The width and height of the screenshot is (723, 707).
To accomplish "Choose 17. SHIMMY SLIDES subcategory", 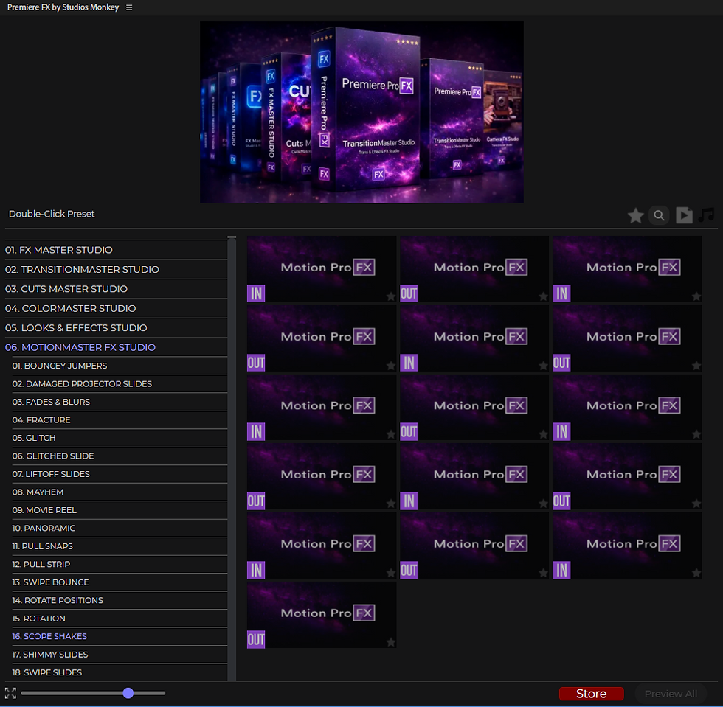I will click(x=120, y=655).
